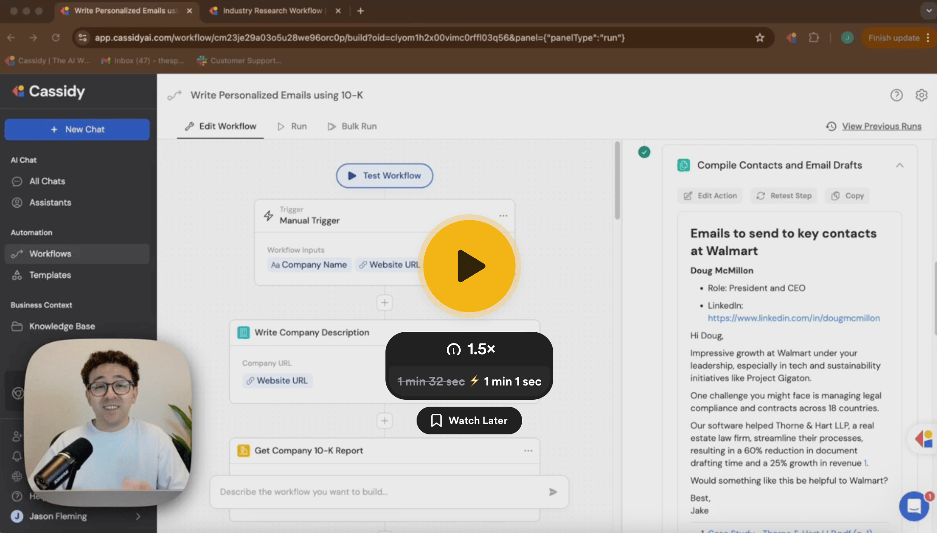Select Workflows in sidebar
This screenshot has height=533, width=937.
click(x=77, y=254)
